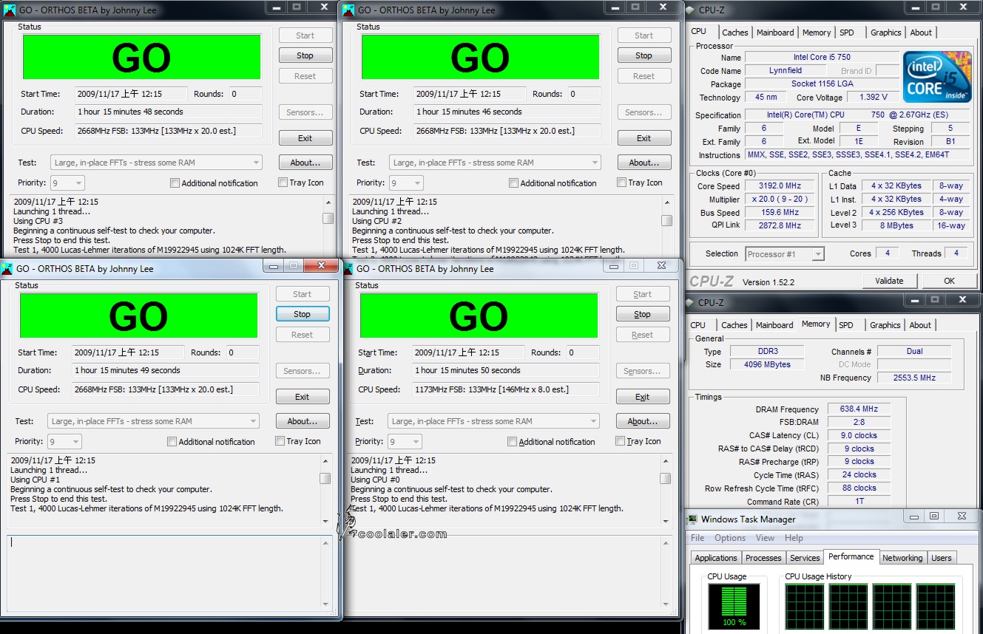
Task: Click the Code Name value Lynnfield
Action: [x=785, y=71]
